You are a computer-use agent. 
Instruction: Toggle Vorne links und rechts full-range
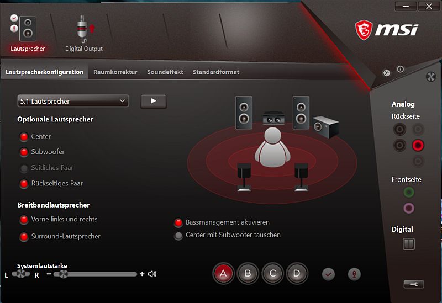tap(24, 219)
